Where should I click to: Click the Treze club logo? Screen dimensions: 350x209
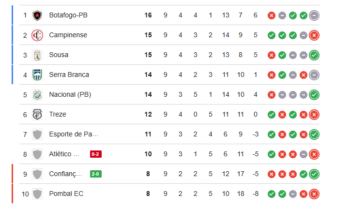click(37, 115)
